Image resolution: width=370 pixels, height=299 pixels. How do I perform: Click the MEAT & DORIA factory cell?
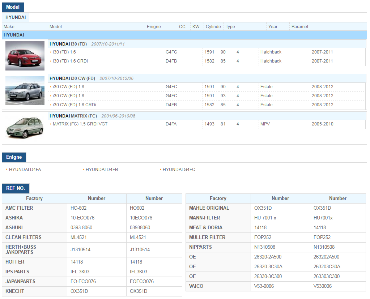coord(218,228)
